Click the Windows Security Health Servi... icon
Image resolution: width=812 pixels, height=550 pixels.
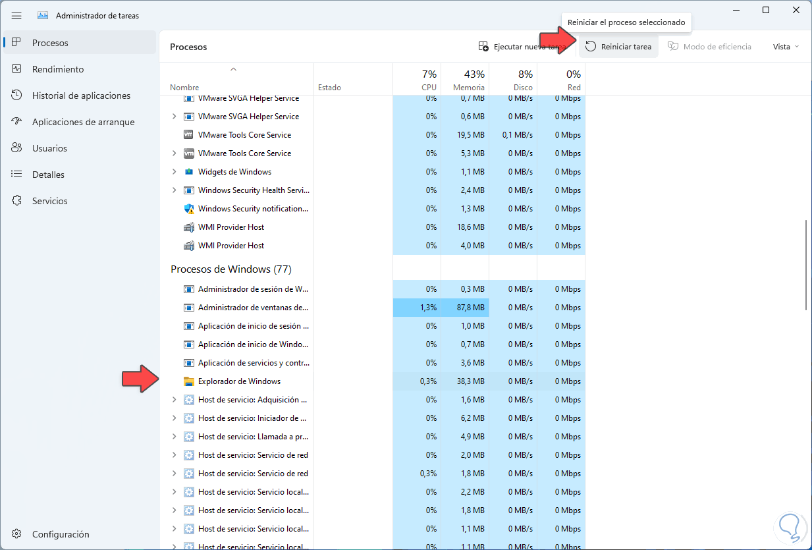[188, 190]
